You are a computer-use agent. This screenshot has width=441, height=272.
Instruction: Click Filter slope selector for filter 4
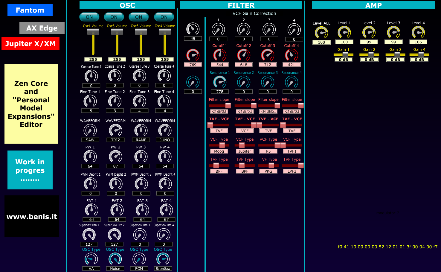click(x=292, y=106)
